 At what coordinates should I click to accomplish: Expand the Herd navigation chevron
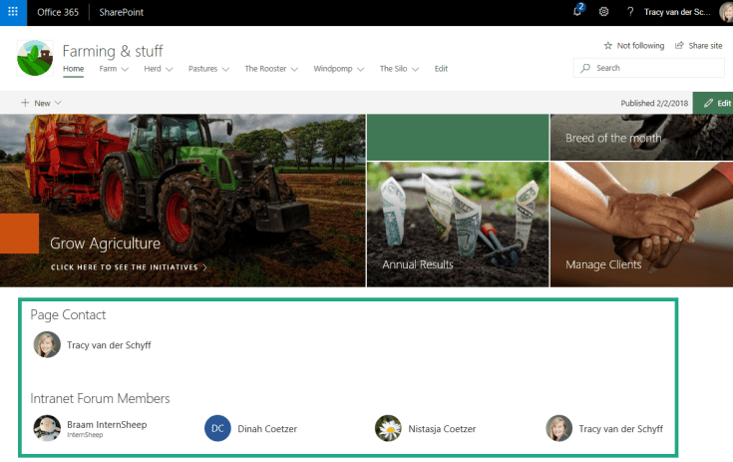pyautogui.click(x=170, y=69)
